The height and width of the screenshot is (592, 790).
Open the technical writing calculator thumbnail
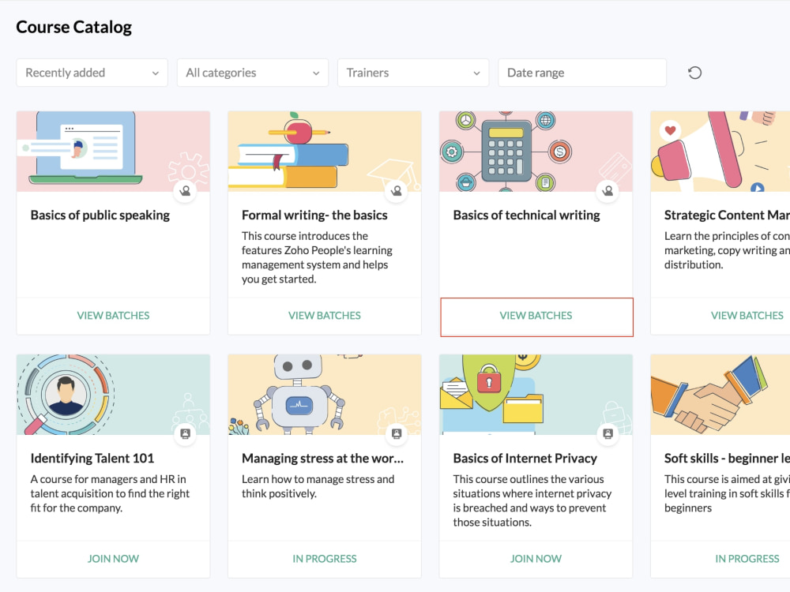(x=536, y=152)
